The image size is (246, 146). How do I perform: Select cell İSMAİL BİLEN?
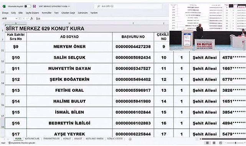[x=69, y=112]
